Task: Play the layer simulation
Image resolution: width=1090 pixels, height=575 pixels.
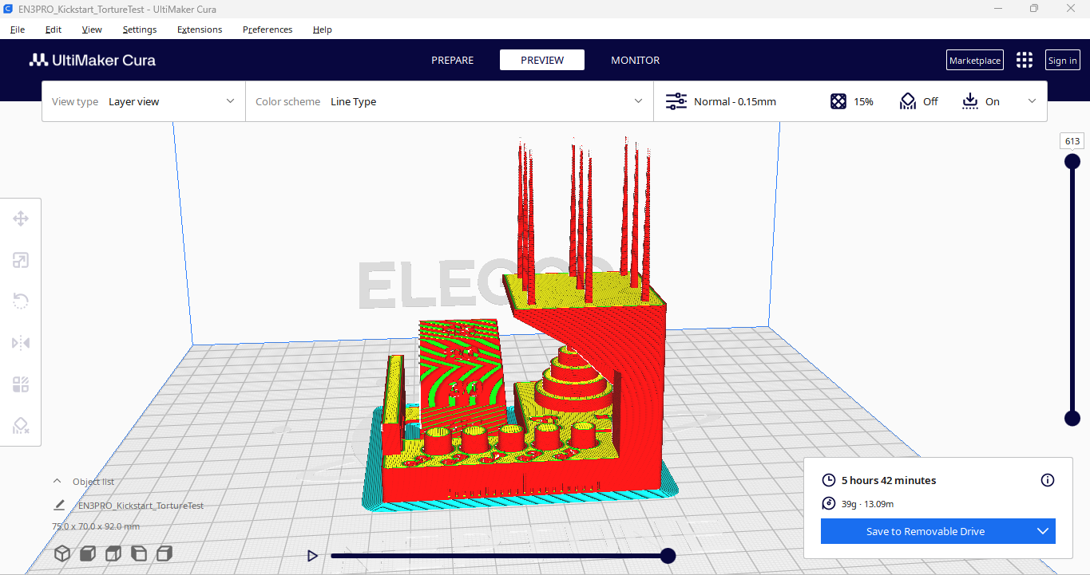Action: 313,556
